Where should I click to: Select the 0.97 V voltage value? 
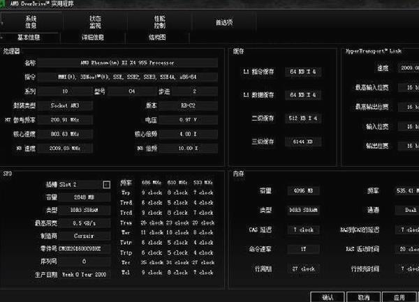point(188,120)
